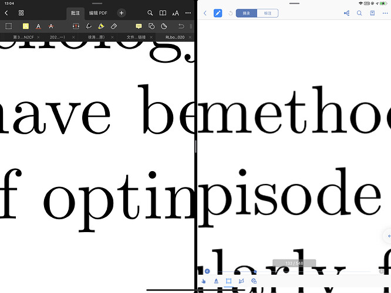The width and height of the screenshot is (391, 293).
Task: Go to next page with right arrow
Action: pos(381,271)
